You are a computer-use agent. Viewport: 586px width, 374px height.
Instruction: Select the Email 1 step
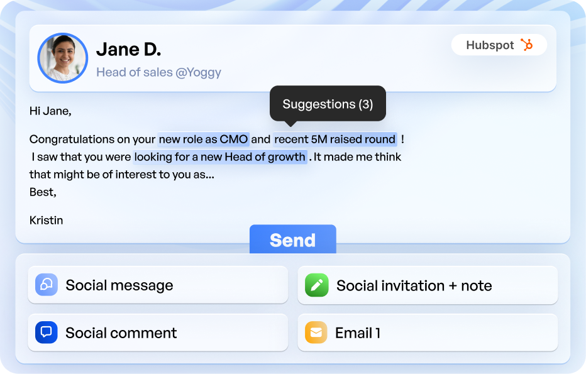point(428,333)
